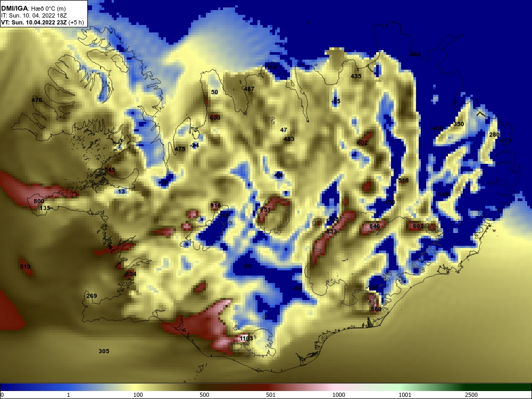Click the map value '280'
The width and height of the screenshot is (532, 399).
point(494,135)
